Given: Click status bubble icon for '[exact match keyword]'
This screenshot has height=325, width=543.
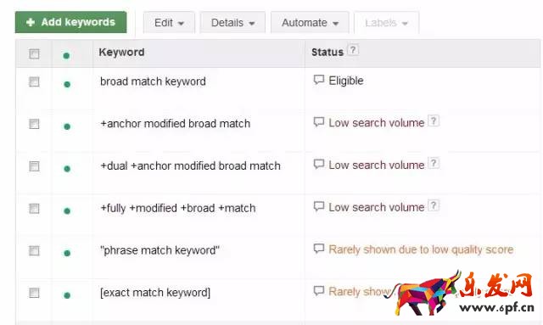Looking at the screenshot, I should pos(319,291).
